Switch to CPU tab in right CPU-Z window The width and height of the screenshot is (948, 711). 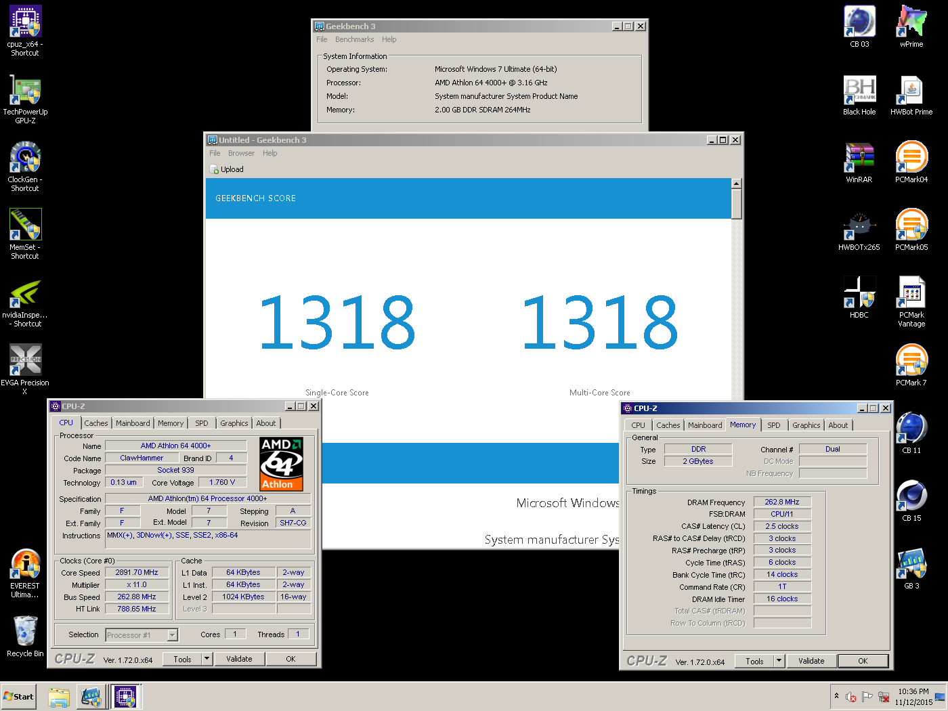639,425
